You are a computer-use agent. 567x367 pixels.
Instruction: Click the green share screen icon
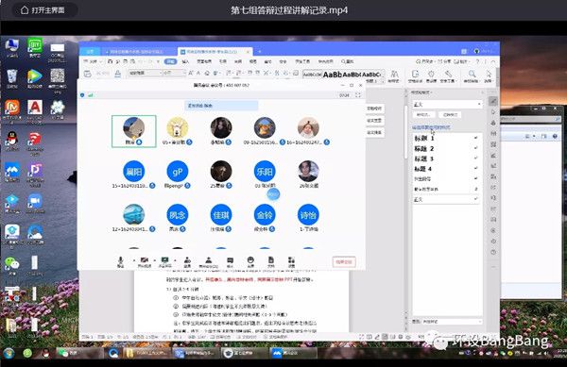pos(164,261)
